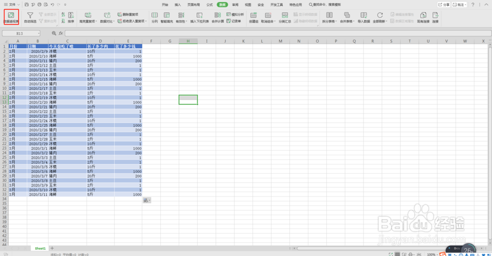Expand 有效性 validation dropdown
492x256 pixels.
[x=186, y=22]
